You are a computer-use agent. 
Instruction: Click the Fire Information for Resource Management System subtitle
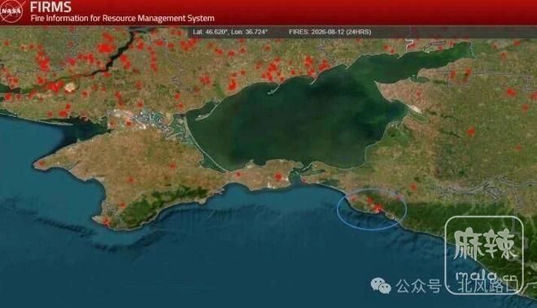point(123,18)
